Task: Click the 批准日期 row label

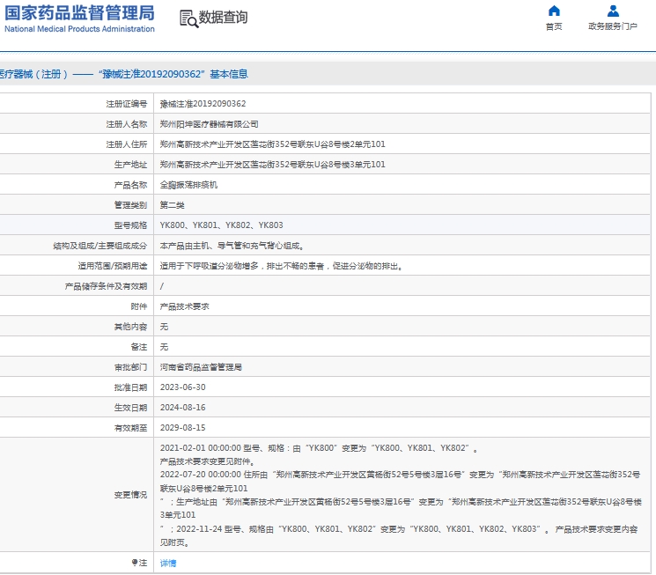Action: 130,387
